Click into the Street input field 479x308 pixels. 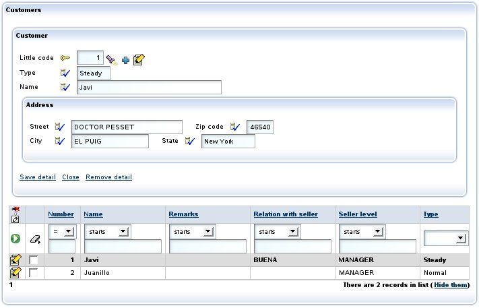(x=127, y=127)
